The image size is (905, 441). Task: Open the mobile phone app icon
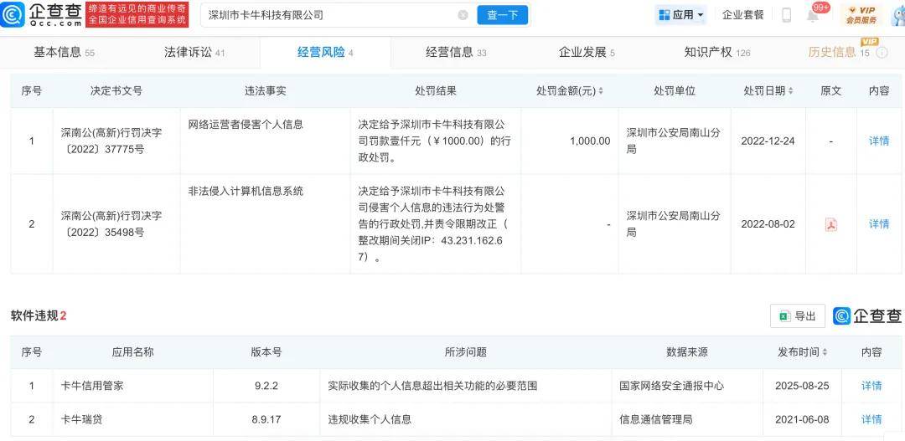pos(786,15)
